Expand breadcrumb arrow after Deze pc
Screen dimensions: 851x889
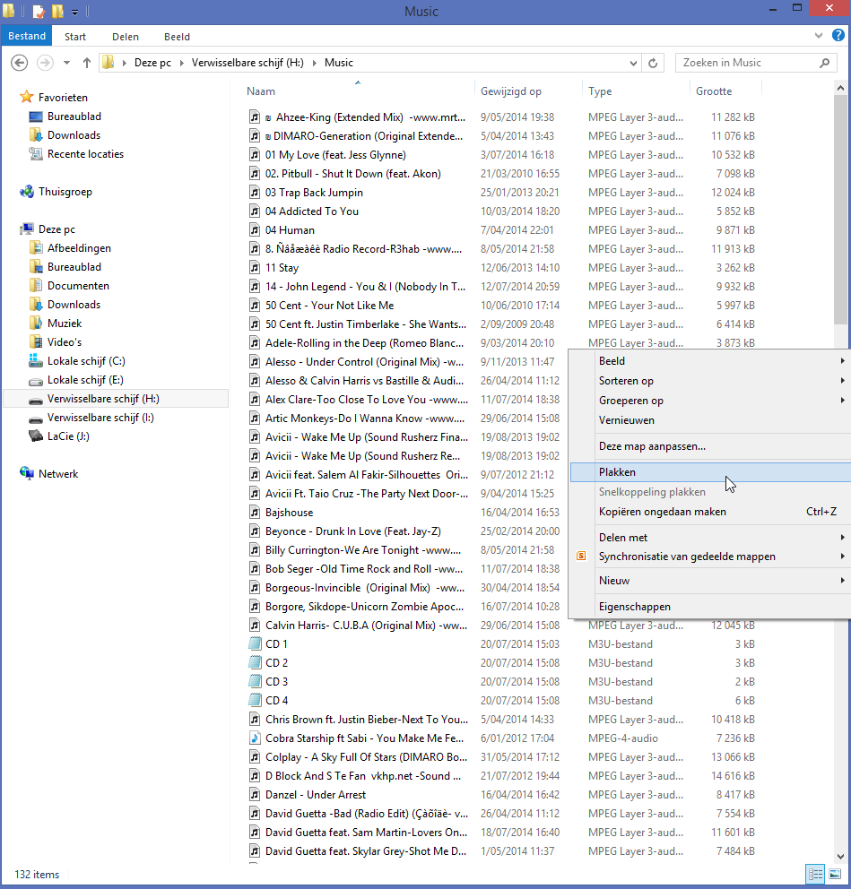181,63
